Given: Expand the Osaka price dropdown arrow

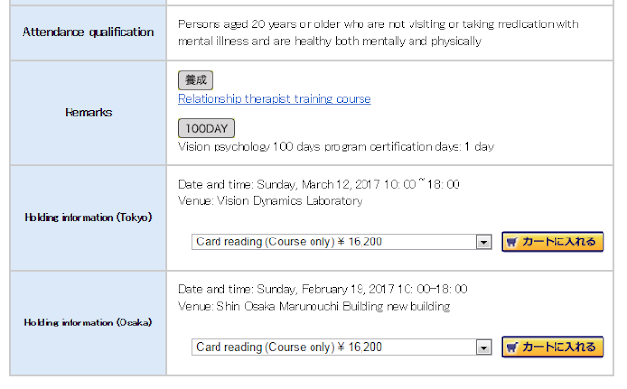Looking at the screenshot, I should (483, 348).
